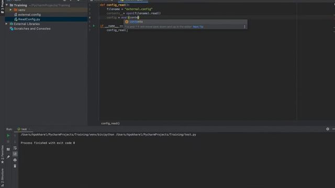This screenshot has height=188, width=335.
Task: Click the 'Process finished with exit code 0' text
Action: tap(48, 143)
